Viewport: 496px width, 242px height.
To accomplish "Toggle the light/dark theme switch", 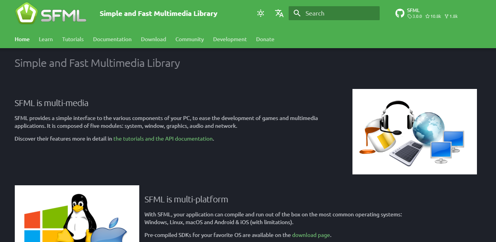I will [261, 13].
